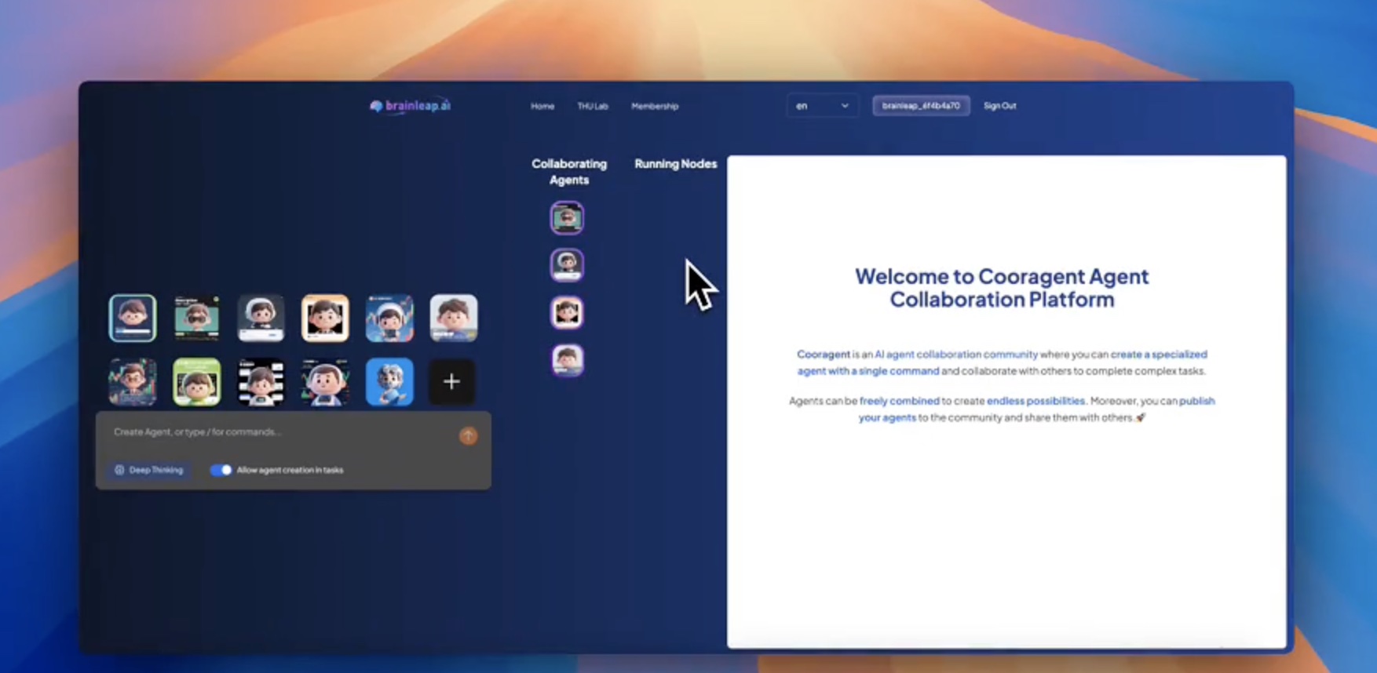
Task: Click the Collaborating Agents heading
Action: [x=569, y=172]
